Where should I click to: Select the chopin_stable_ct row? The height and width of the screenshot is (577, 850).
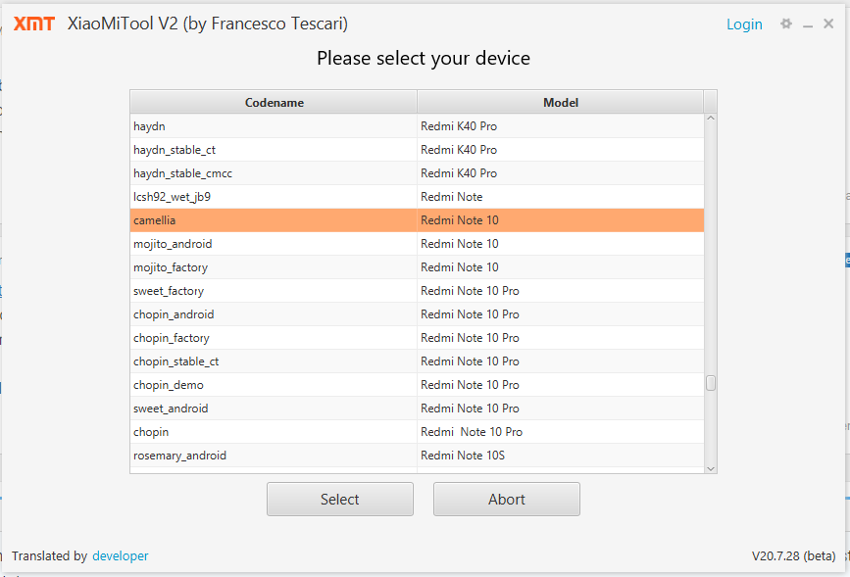tap(417, 361)
